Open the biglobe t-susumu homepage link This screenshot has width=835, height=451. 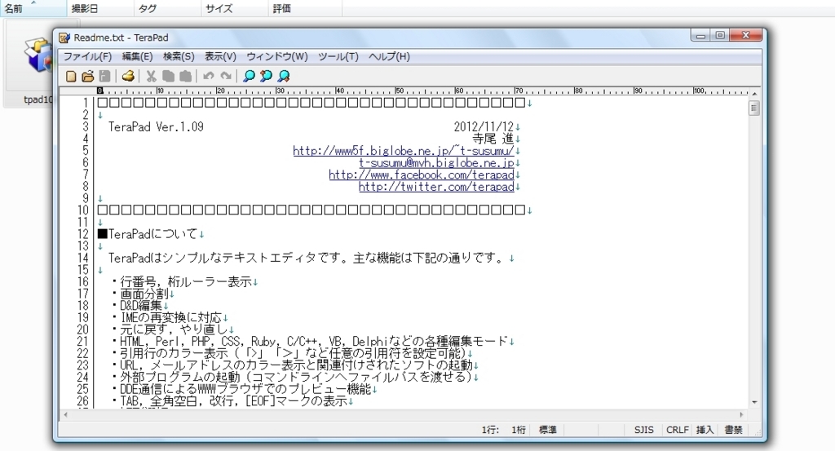tap(403, 151)
